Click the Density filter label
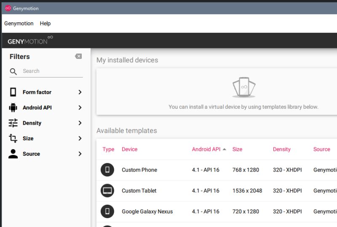This screenshot has width=337, height=227. tap(32, 123)
